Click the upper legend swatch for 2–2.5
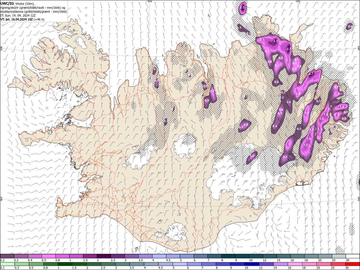360x270 pixels. click(x=104, y=256)
